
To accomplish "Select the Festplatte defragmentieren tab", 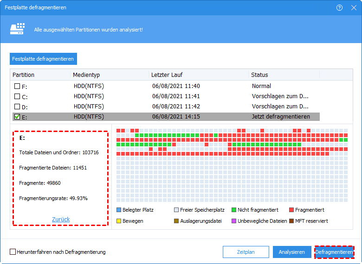I will [43, 59].
